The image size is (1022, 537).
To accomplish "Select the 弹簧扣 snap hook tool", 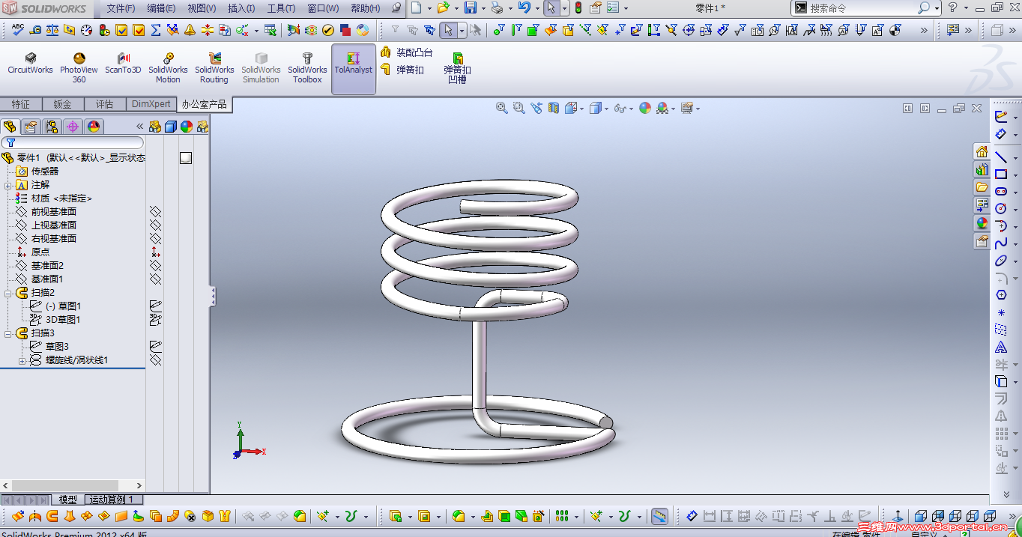I will tap(402, 70).
